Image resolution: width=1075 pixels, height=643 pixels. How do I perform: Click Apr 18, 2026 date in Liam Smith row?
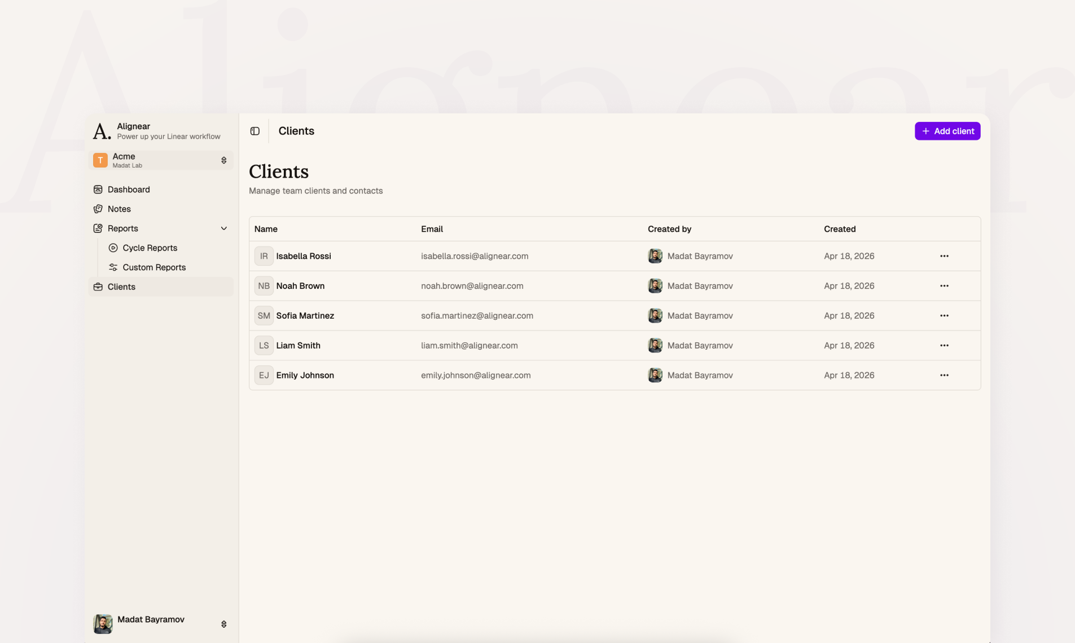(x=849, y=345)
